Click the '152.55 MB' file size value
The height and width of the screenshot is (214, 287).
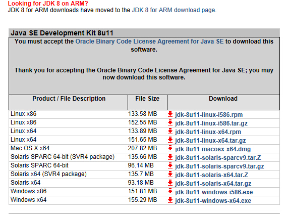coord(142,122)
